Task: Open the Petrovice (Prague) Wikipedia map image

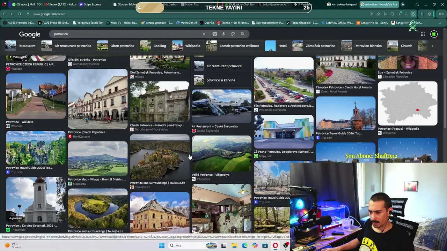Action: pos(408,104)
